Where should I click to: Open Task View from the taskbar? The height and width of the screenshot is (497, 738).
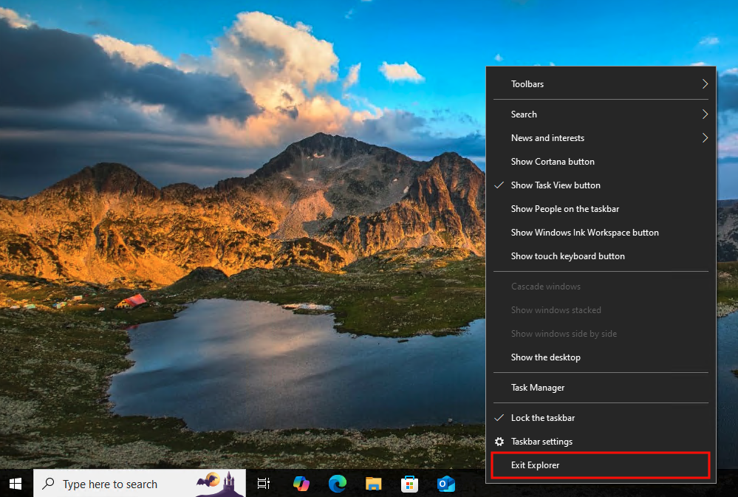click(264, 484)
